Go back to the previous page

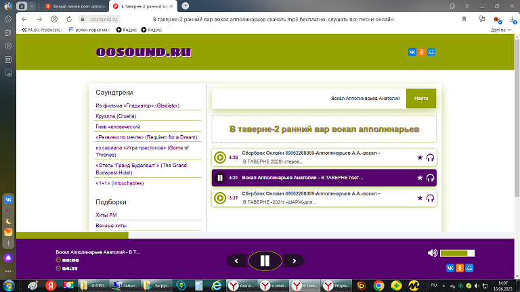coord(24,19)
